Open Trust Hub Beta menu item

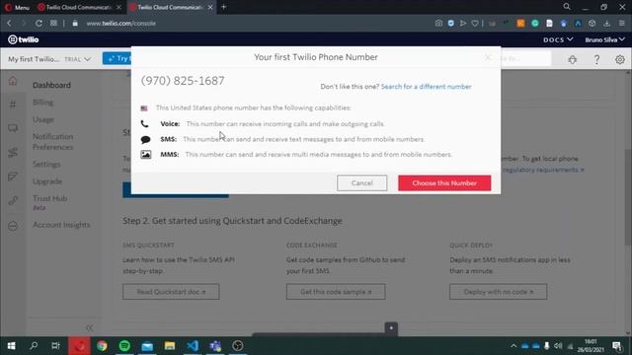coord(50,202)
